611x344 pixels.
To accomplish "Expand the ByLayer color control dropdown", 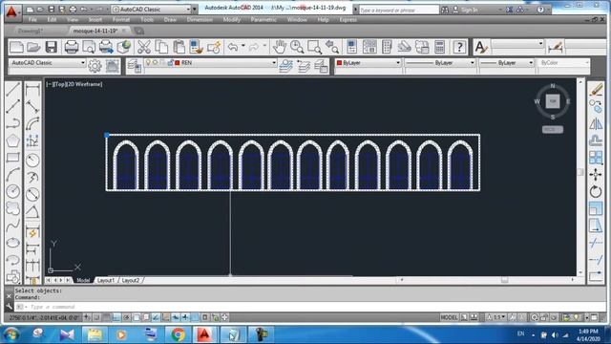I will [398, 62].
